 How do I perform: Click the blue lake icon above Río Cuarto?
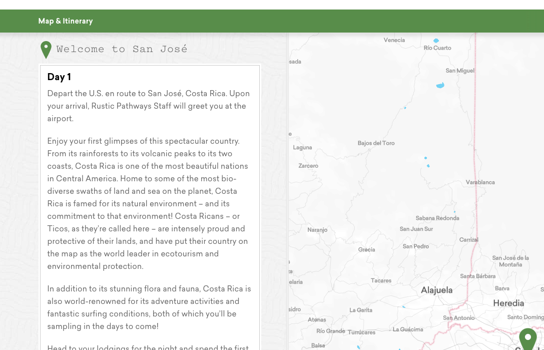(436, 41)
